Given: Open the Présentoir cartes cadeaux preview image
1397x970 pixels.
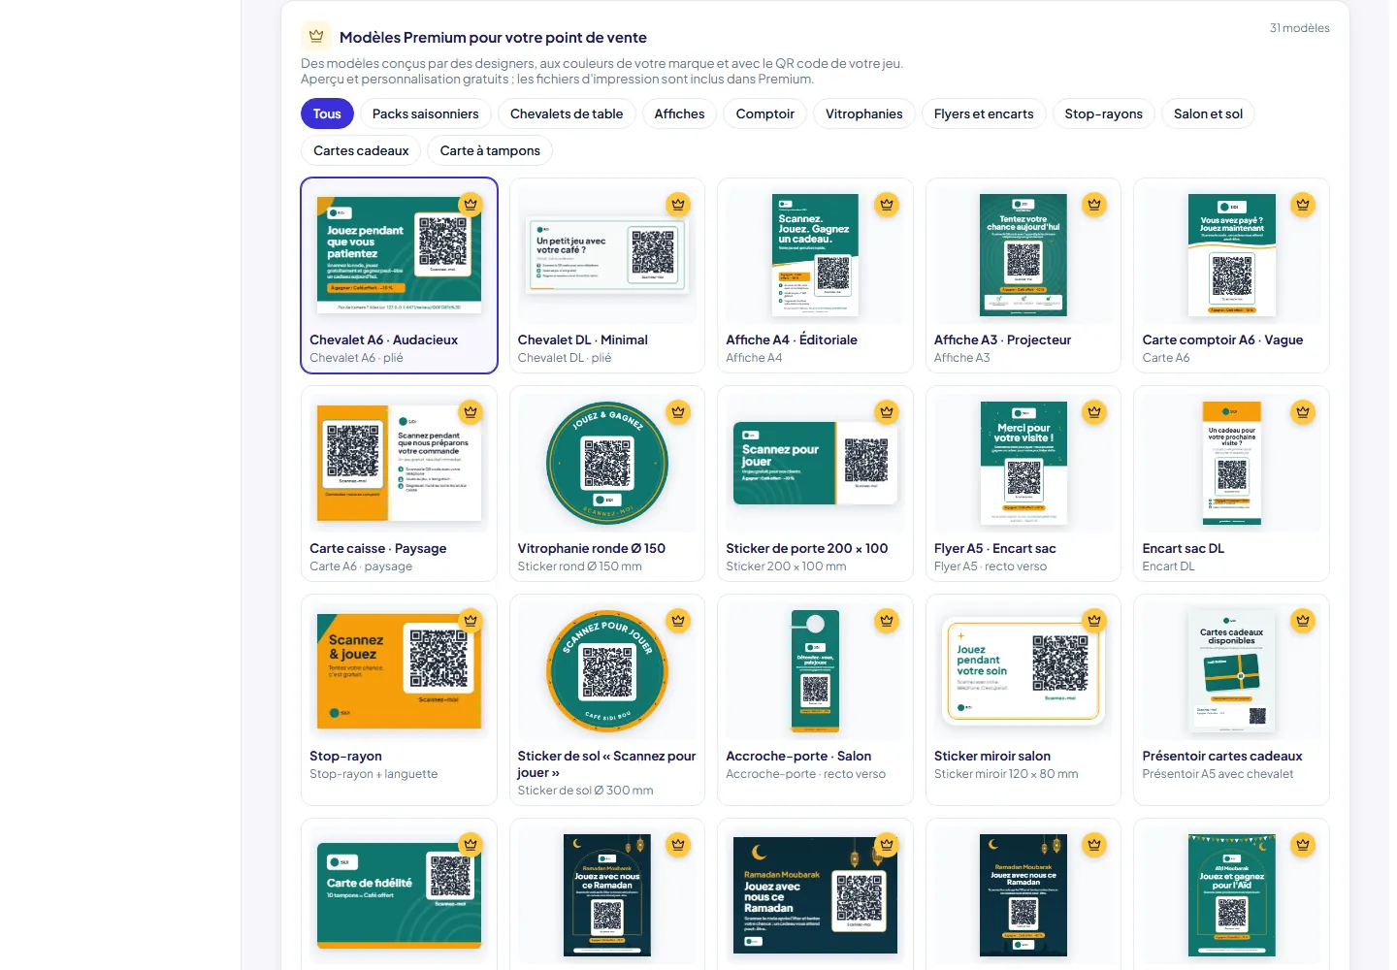Looking at the screenshot, I should point(1232,671).
